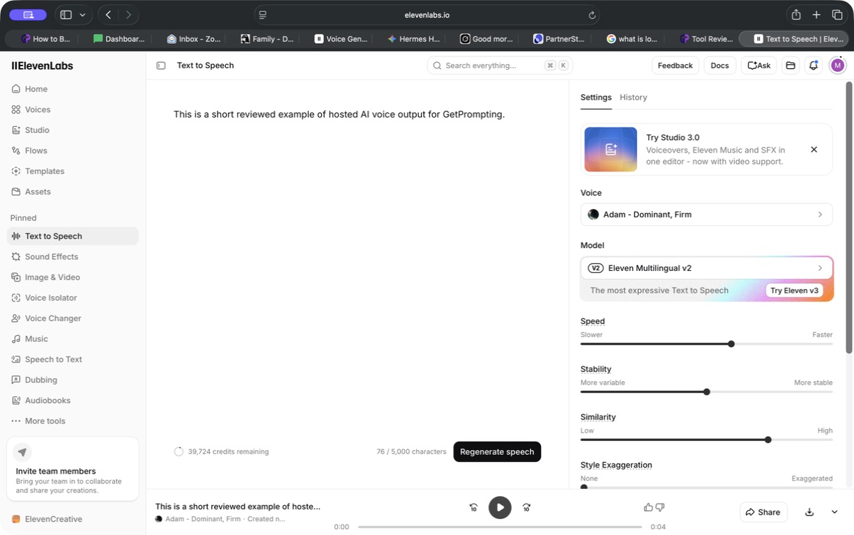Click the ElevenLabs logo

[x=42, y=65]
